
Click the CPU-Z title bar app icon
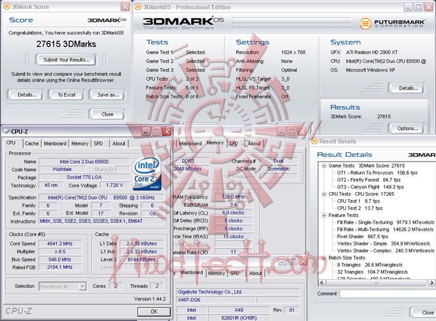tap(7, 131)
